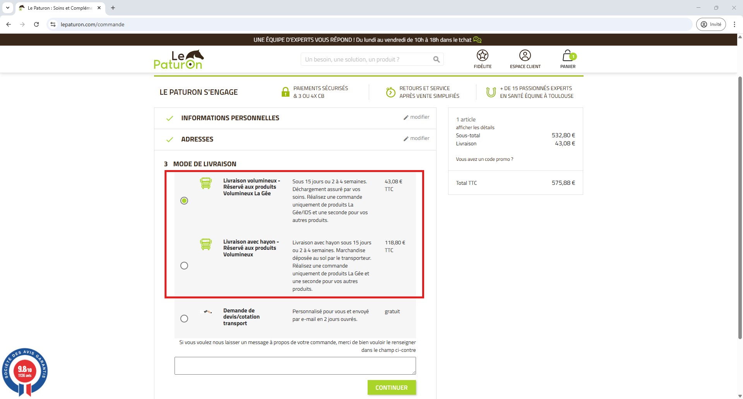Click the page vertical scrollbar
Viewport: 743px width, 399px height.
point(740,209)
